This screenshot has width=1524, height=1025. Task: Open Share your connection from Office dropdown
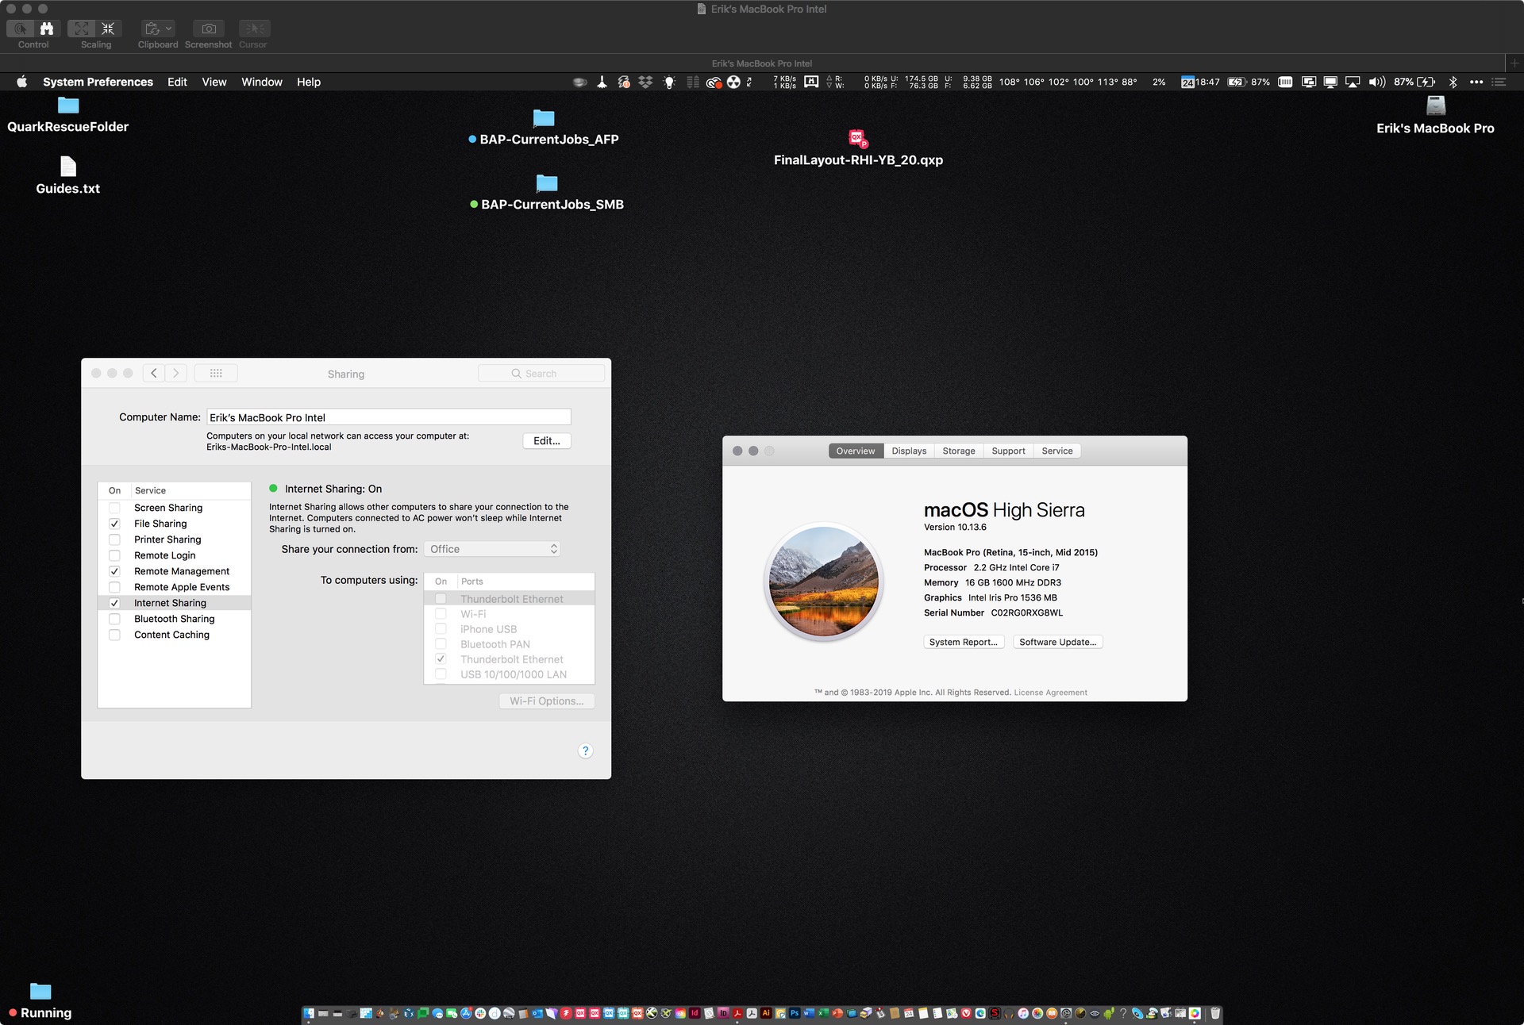(x=493, y=549)
